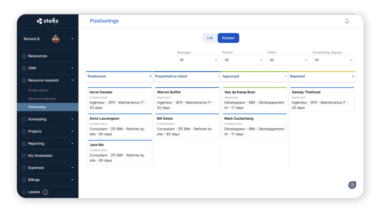Open the Manager filter dropdown

[x=198, y=60]
